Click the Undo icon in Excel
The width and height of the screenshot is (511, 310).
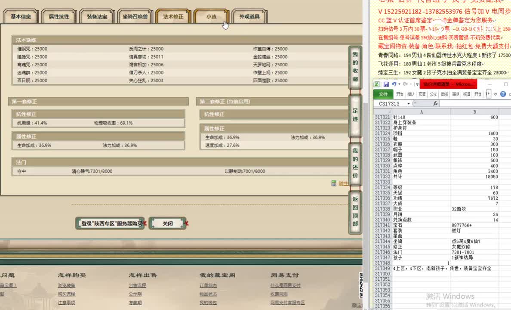coord(394,84)
